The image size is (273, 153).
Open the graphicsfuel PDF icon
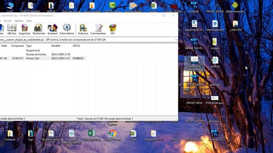point(195,25)
